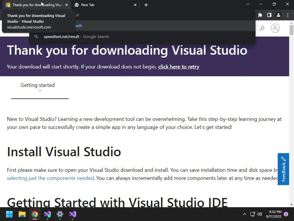Click the scrollbar down arrow

291,205
